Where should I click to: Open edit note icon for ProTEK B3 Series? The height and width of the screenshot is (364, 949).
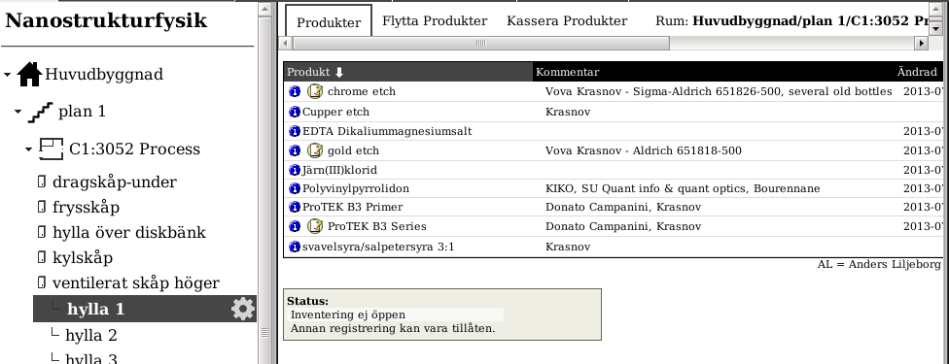(315, 226)
